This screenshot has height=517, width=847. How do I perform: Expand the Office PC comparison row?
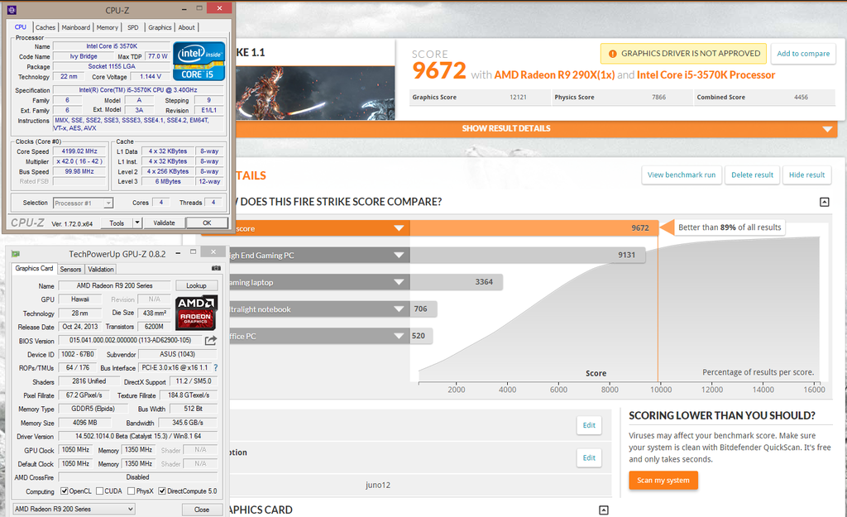399,336
